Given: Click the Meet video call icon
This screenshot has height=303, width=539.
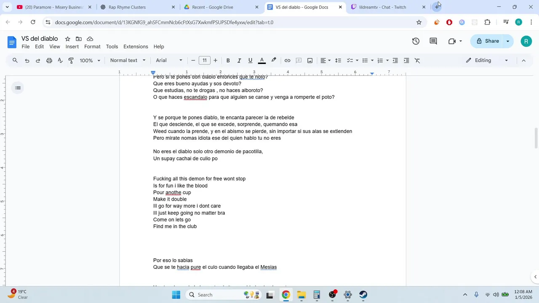Looking at the screenshot, I should (452, 41).
